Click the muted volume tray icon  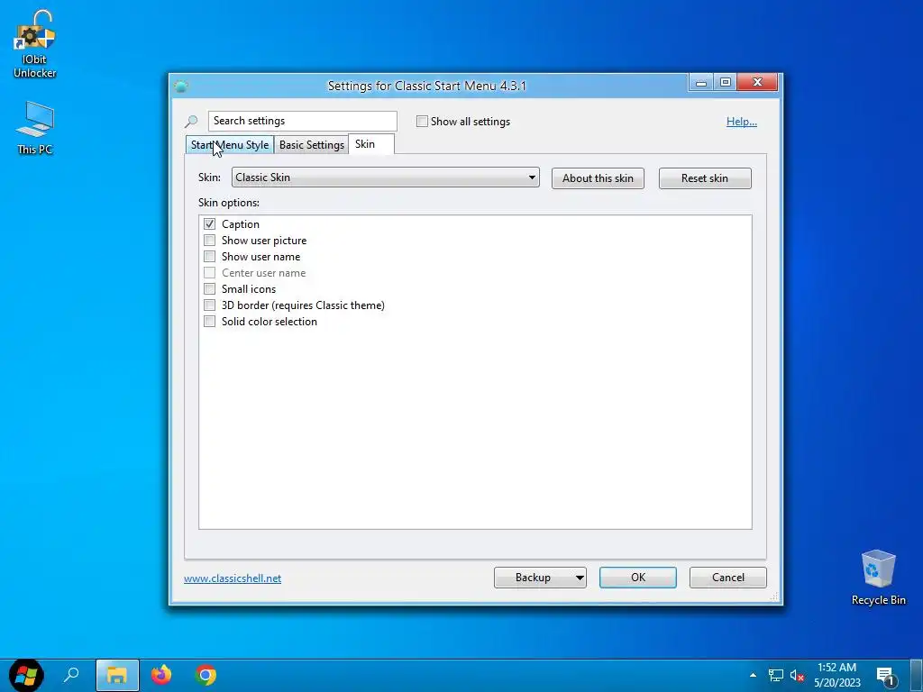(797, 676)
